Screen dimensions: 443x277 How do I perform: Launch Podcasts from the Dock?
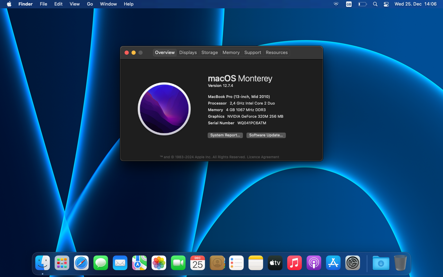point(314,263)
